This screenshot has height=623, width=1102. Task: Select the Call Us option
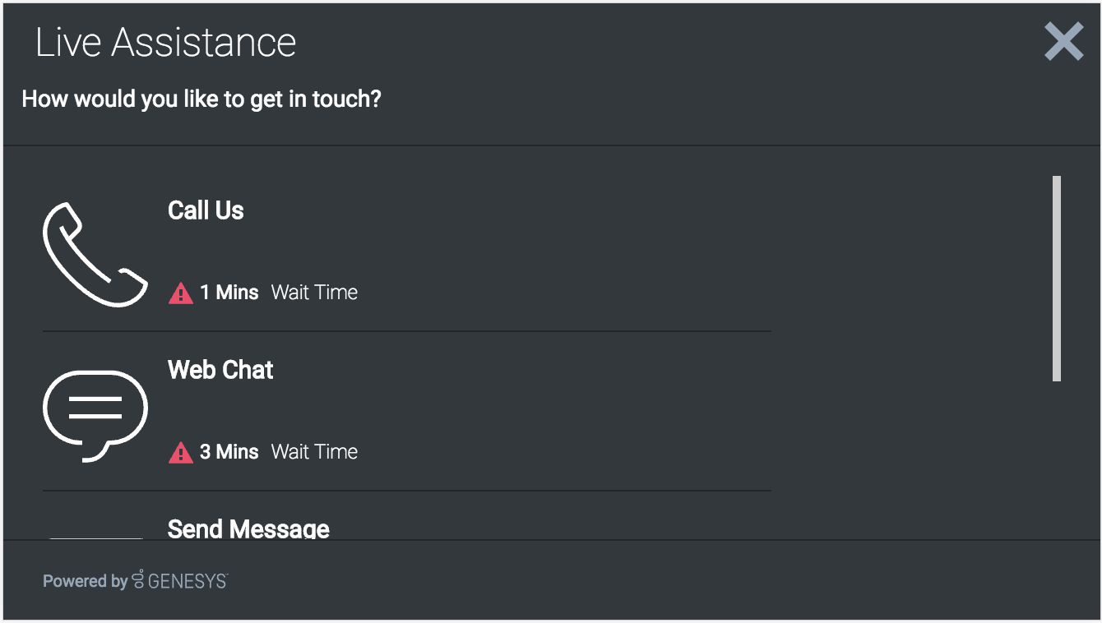click(x=206, y=210)
